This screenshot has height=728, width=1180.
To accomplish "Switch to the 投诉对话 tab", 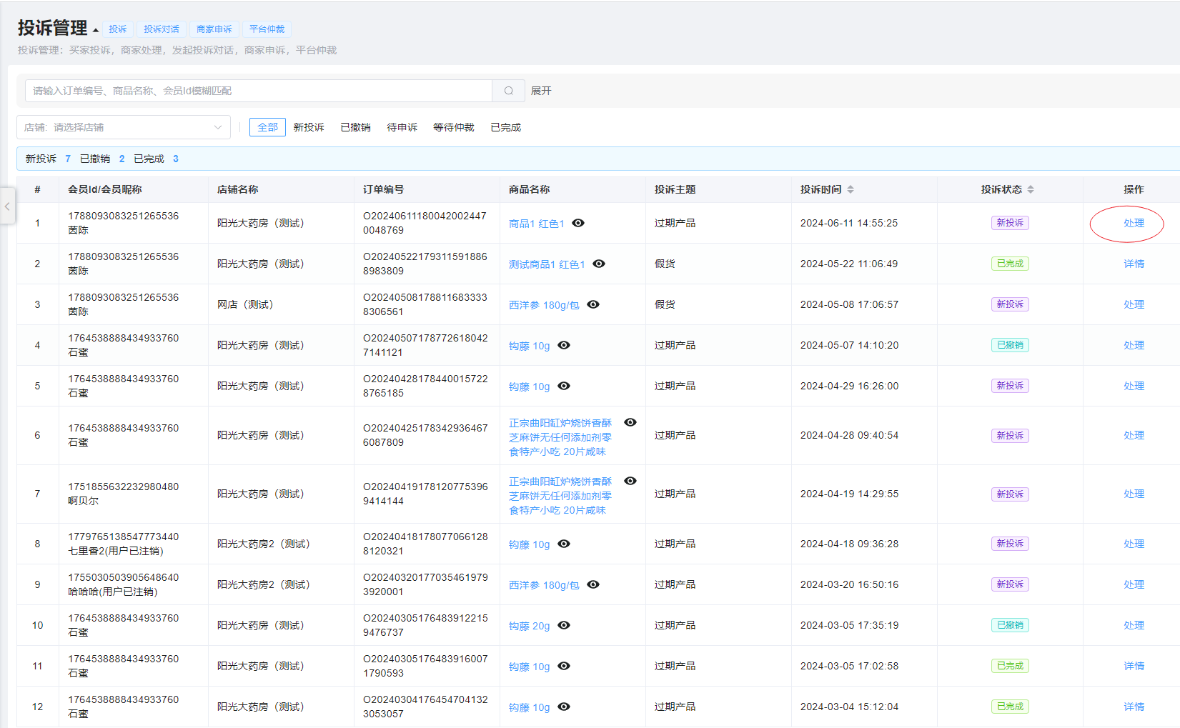I will click(162, 29).
